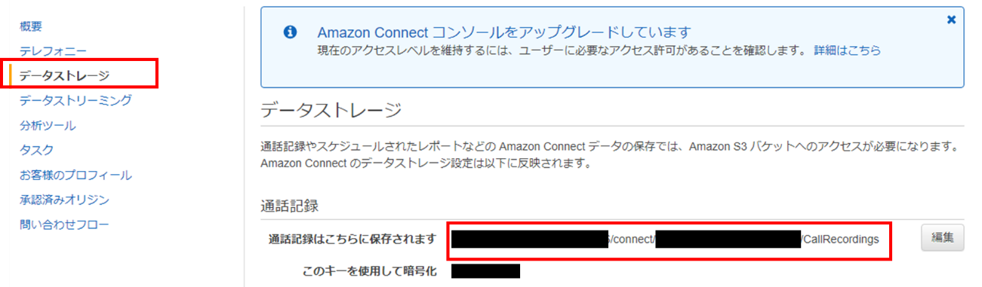This screenshot has height=287, width=982.
Task: Dismiss the upgrade banner with the X icon
Action: (951, 20)
